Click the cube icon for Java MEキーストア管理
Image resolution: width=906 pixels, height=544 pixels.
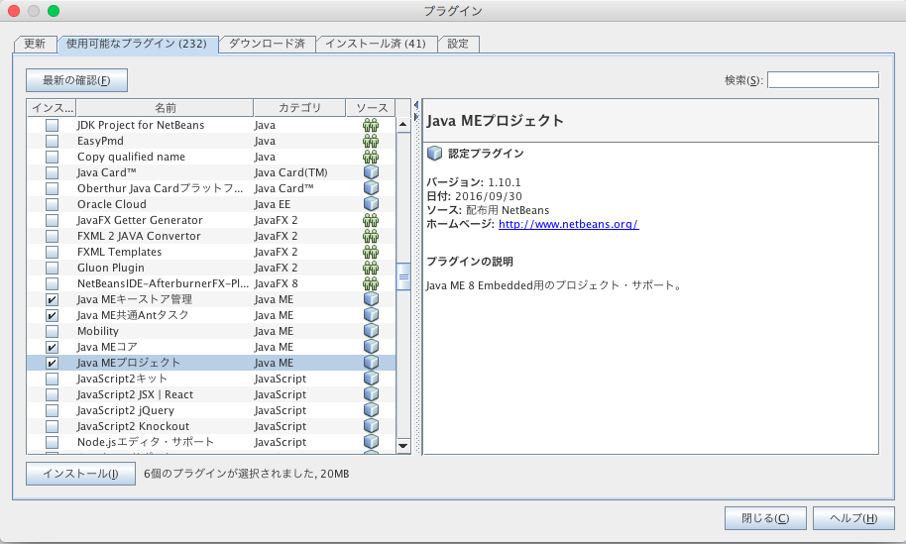click(x=371, y=299)
